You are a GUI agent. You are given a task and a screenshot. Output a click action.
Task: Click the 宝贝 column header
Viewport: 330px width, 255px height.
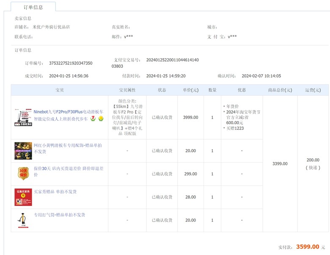(60, 90)
